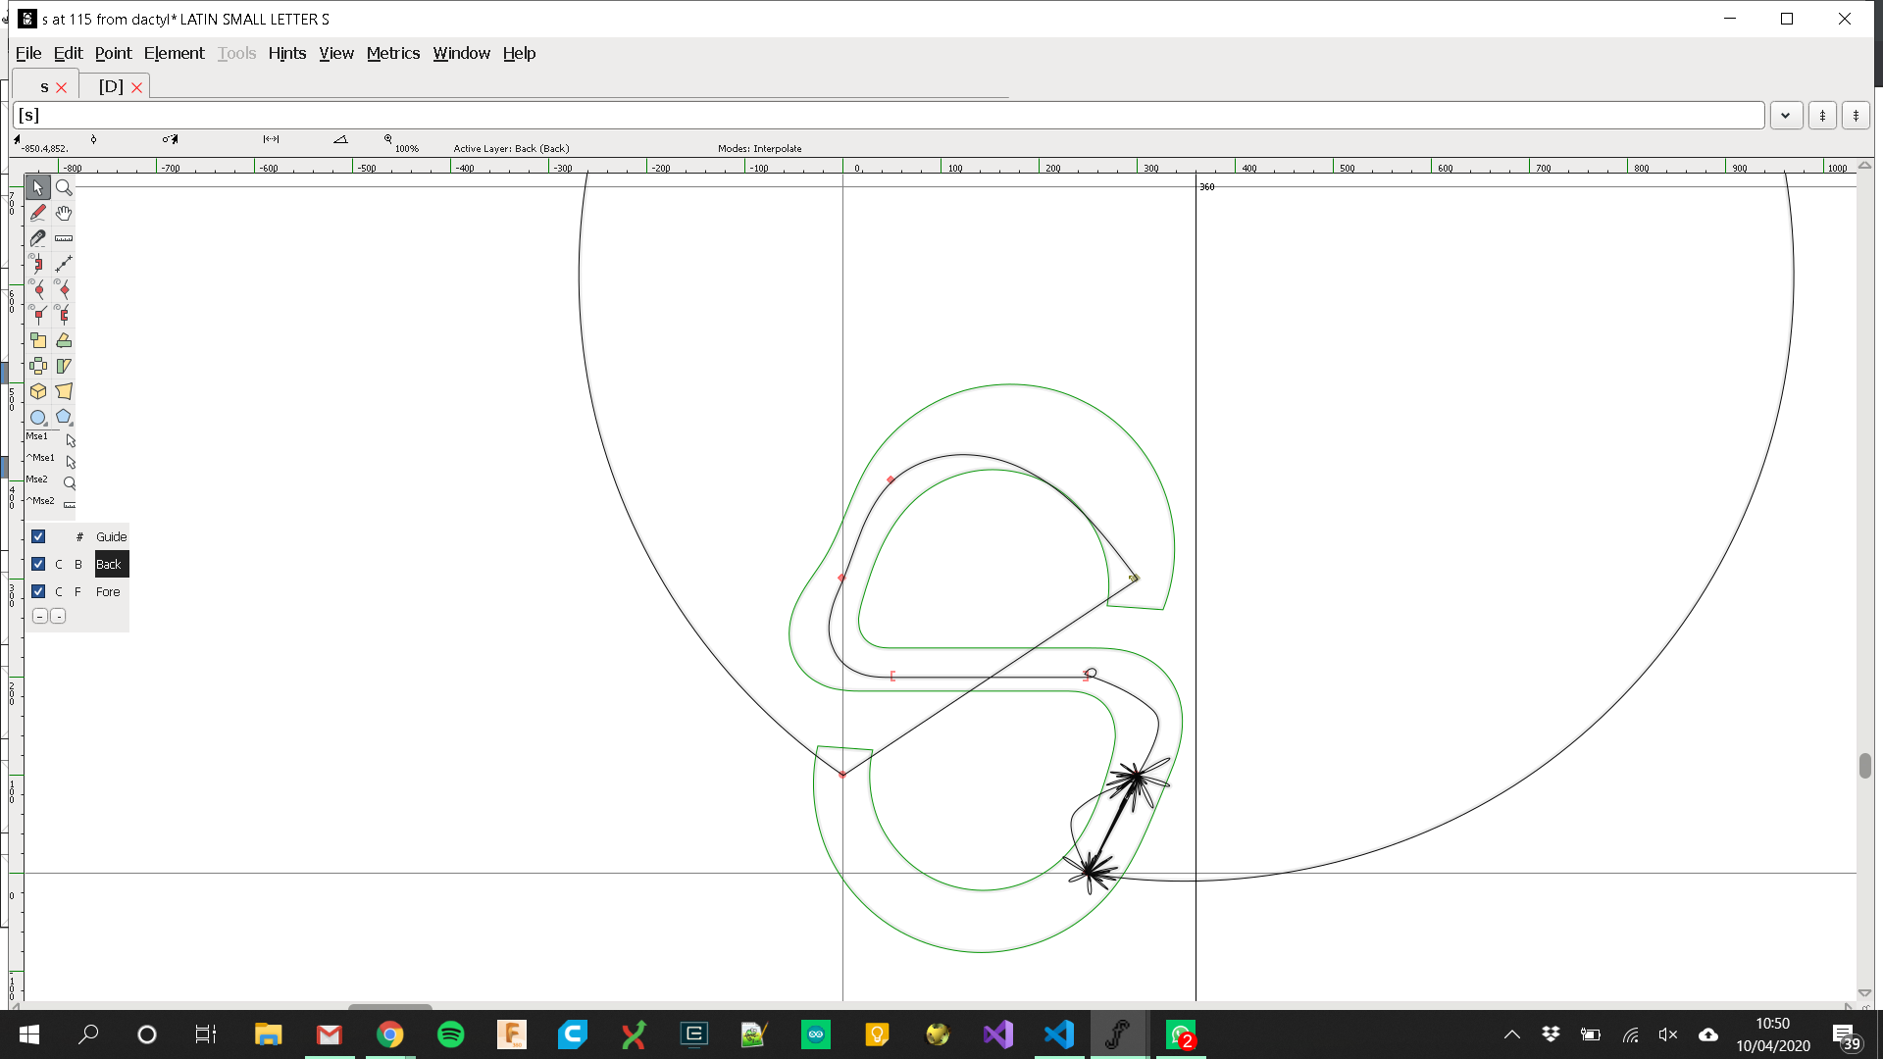The height and width of the screenshot is (1059, 1883).
Task: Select the Freehand draw pencil tool
Action: pyautogui.click(x=38, y=213)
